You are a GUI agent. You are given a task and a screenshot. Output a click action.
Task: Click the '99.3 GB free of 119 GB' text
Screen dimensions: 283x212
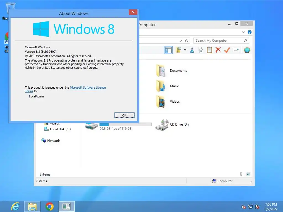116,129
